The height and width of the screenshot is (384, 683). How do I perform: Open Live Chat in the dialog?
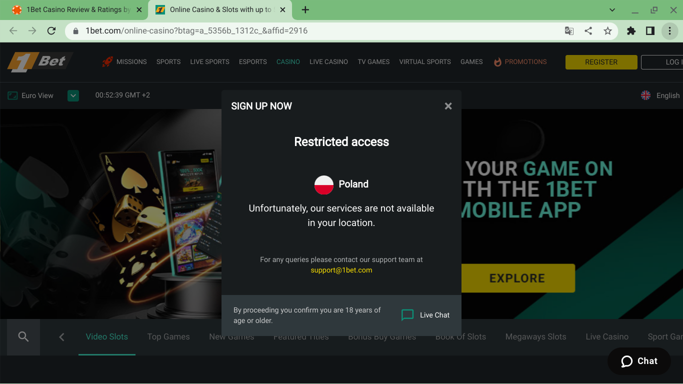pos(425,315)
